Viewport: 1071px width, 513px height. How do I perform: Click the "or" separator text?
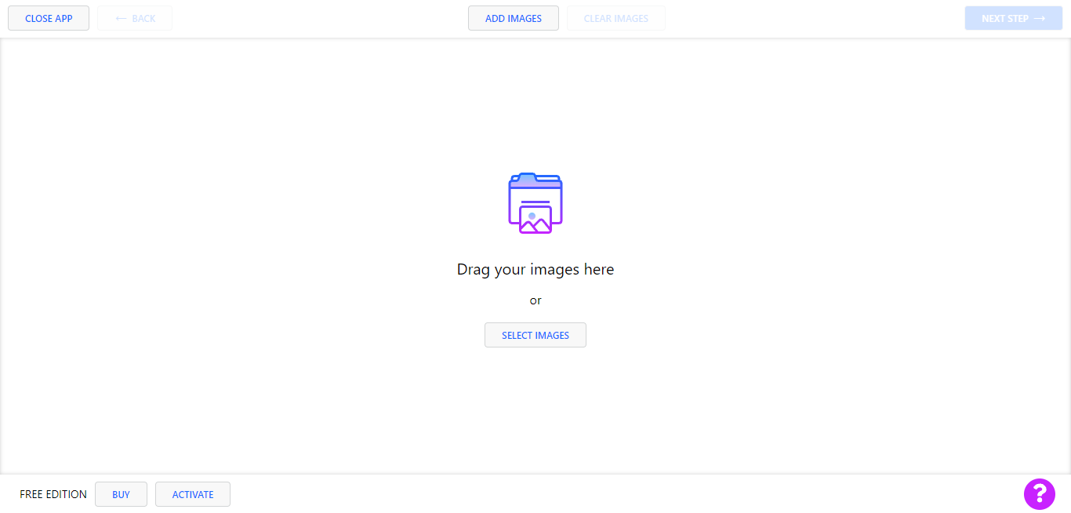coord(535,300)
